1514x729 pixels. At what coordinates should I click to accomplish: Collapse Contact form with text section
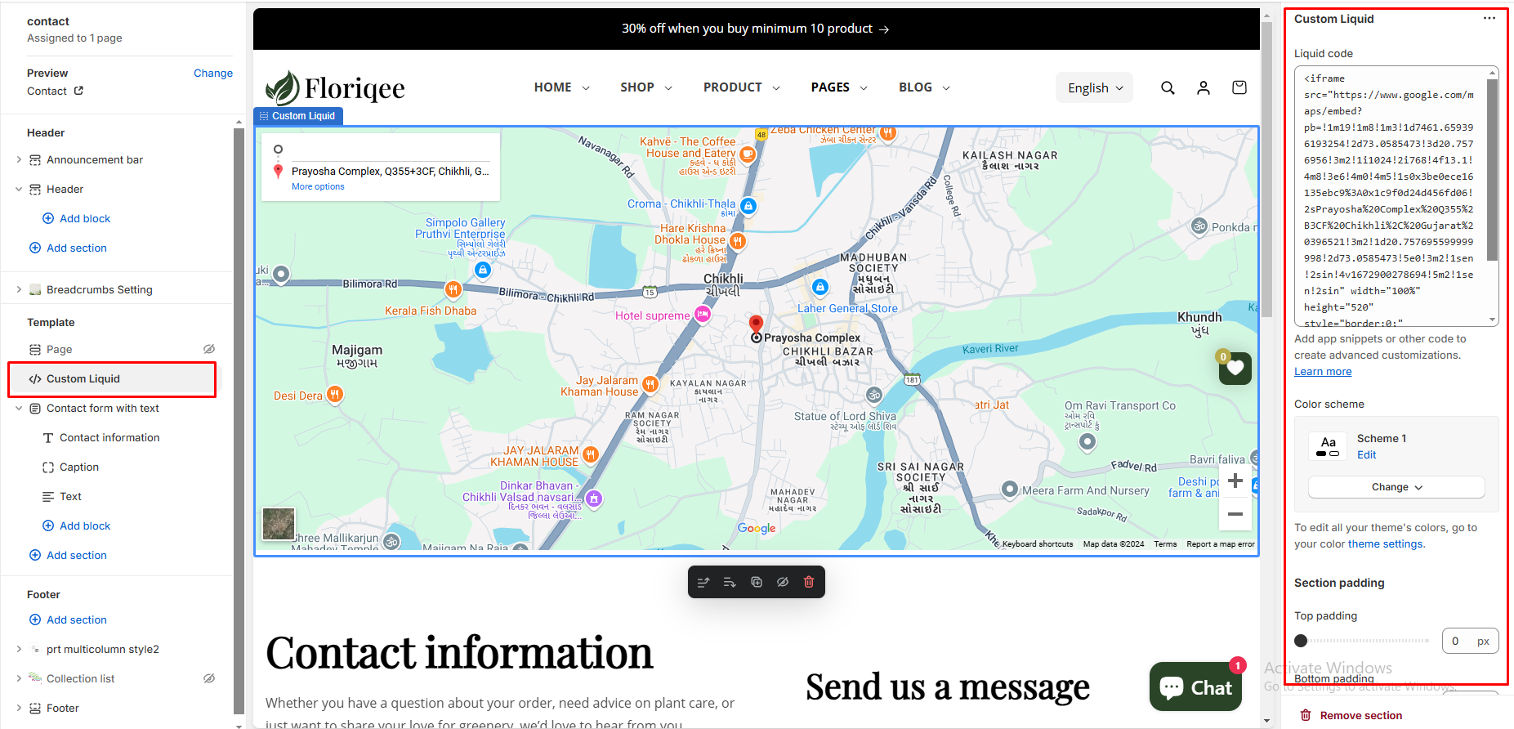[19, 409]
